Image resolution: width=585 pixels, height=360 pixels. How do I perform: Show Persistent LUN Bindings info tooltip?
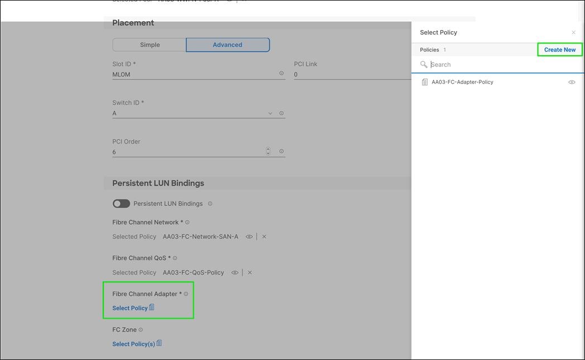coord(210,204)
